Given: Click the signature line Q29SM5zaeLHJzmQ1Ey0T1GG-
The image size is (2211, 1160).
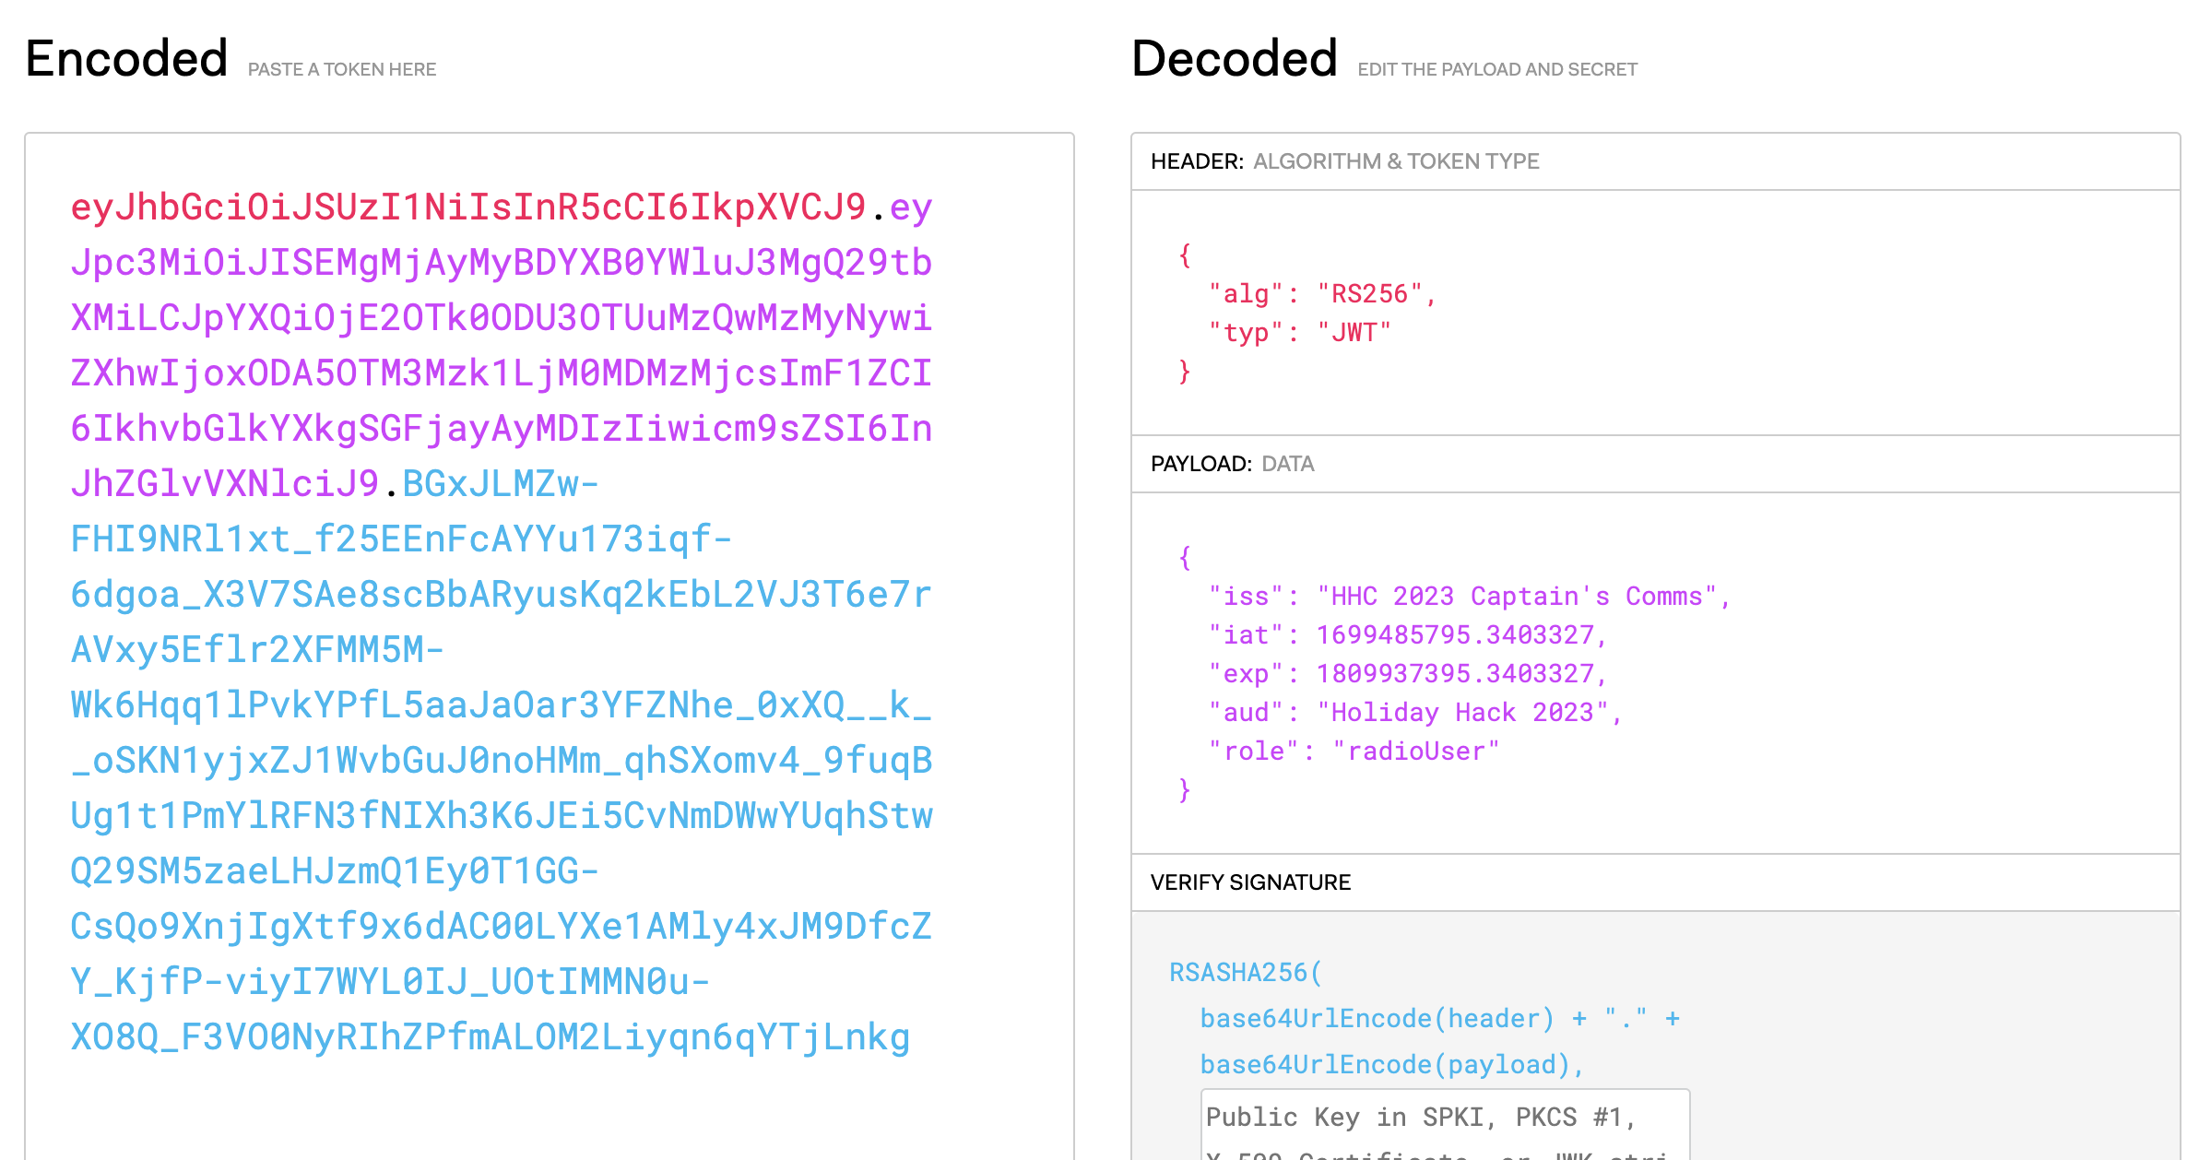Looking at the screenshot, I should point(335,871).
